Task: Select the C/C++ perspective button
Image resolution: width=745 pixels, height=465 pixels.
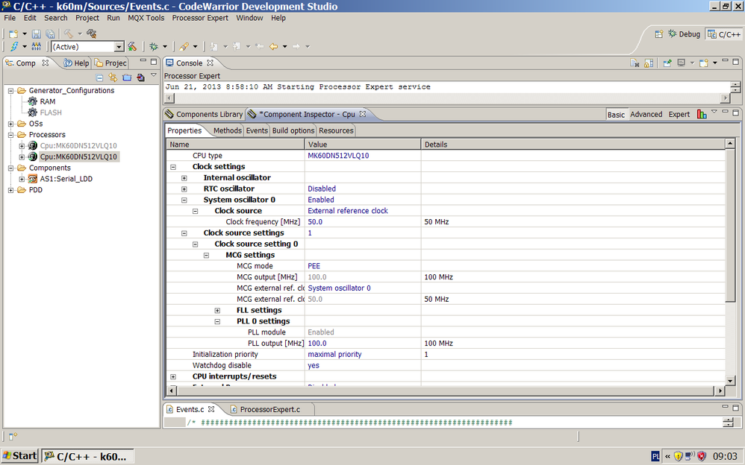Action: tap(724, 34)
